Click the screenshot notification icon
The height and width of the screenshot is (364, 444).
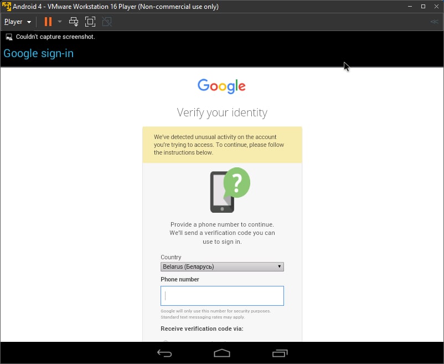[9, 37]
